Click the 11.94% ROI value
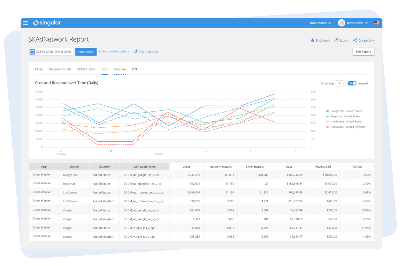The image size is (417, 266). pos(365,228)
